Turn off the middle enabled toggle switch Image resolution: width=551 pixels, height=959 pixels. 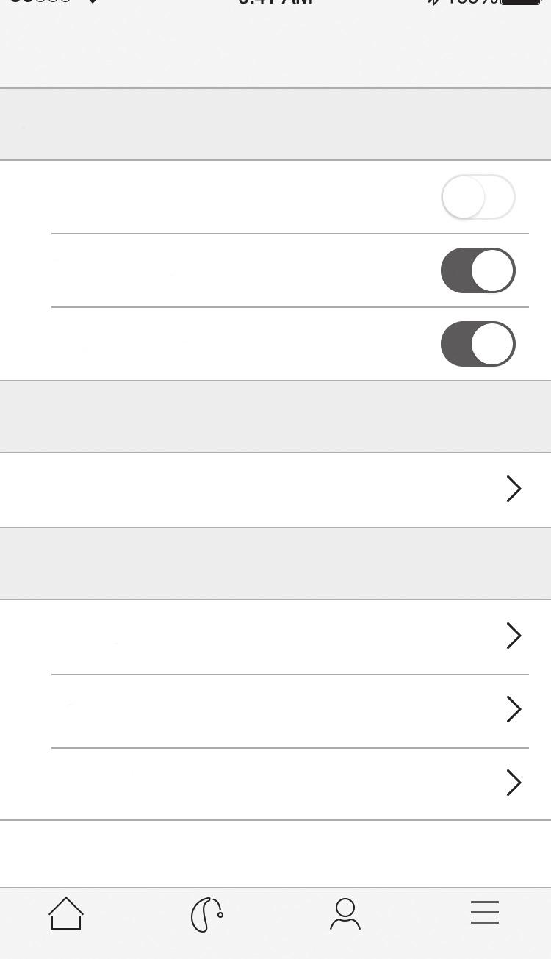tap(478, 270)
